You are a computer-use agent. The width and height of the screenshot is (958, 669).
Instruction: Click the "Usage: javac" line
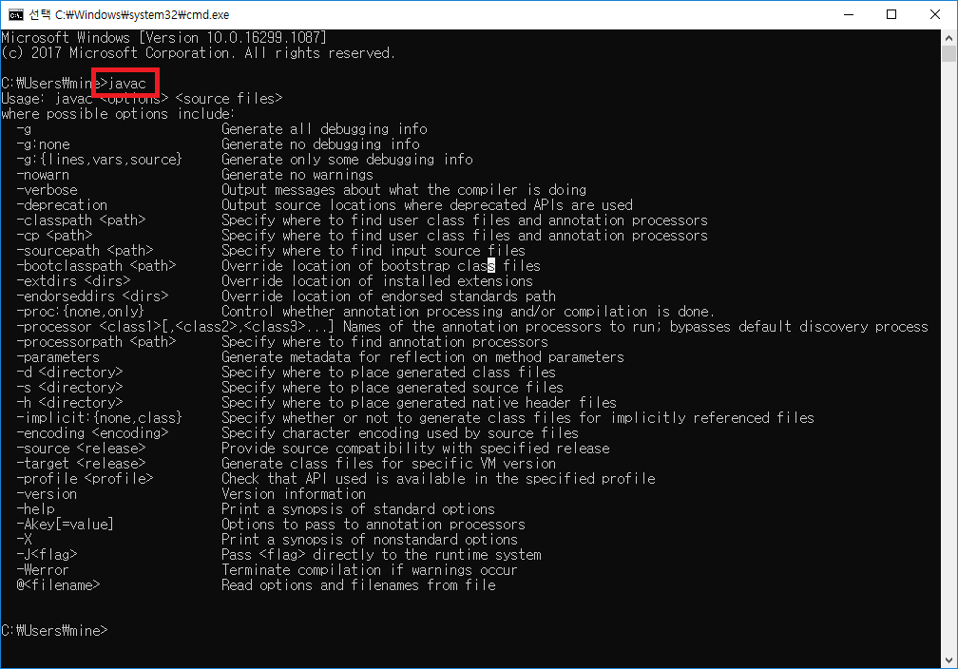point(142,99)
